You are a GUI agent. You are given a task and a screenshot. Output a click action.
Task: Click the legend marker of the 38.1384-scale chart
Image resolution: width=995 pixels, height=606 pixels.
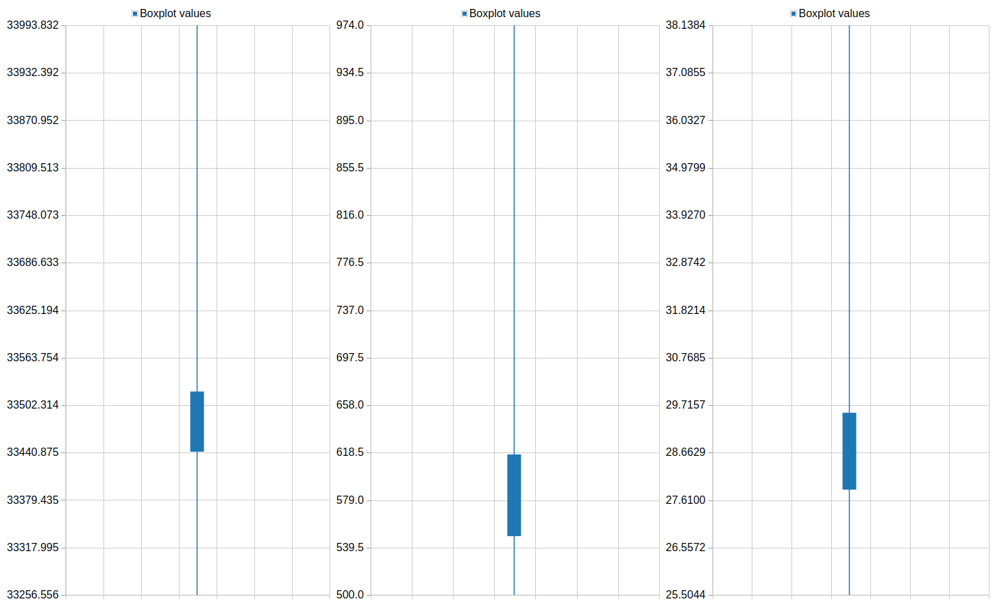(x=794, y=14)
